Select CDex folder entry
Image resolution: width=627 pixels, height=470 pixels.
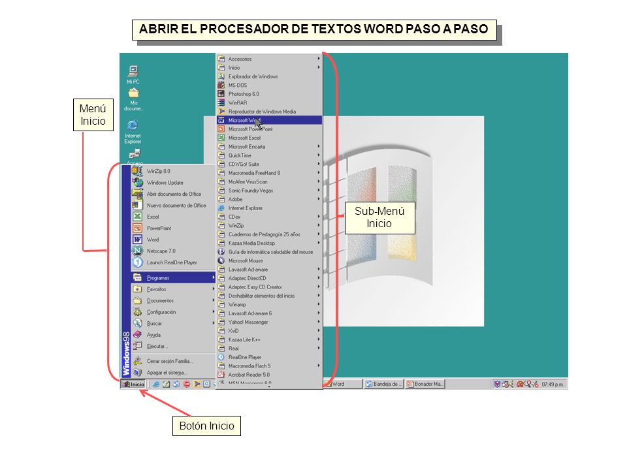270,217
